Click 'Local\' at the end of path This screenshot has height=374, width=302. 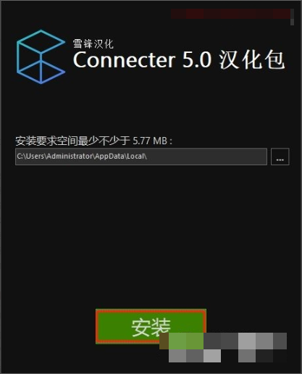[137, 156]
